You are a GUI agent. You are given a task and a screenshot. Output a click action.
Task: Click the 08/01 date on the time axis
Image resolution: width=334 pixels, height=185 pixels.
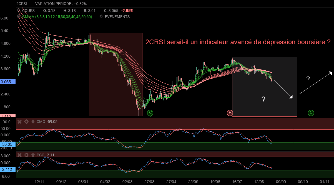coord(83,181)
